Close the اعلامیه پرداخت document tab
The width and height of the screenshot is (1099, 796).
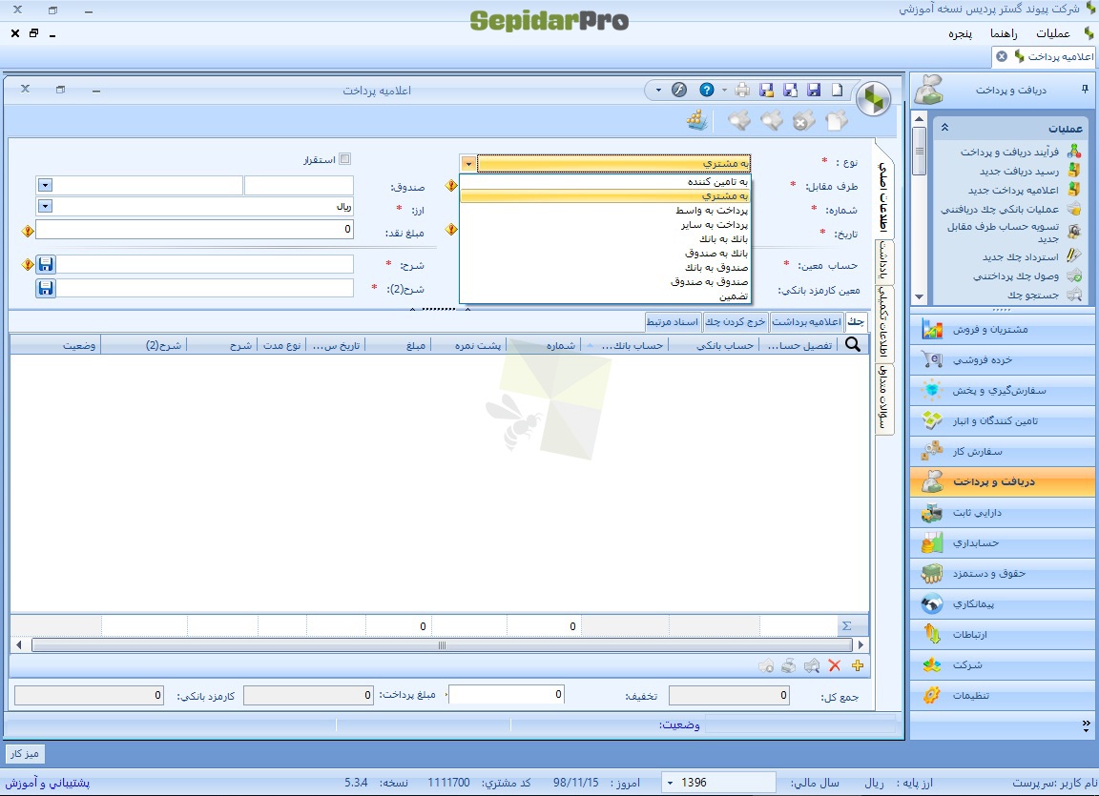point(1002,56)
